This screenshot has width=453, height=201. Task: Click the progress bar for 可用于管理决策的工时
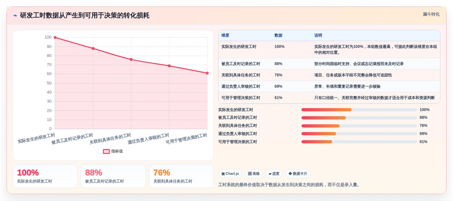(x=359, y=142)
